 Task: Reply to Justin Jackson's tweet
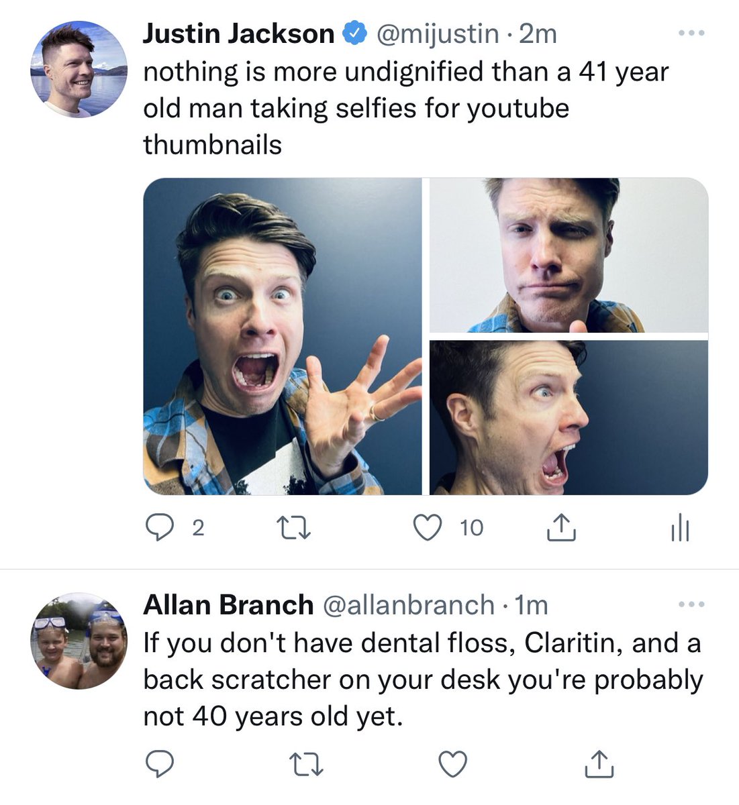[160, 529]
